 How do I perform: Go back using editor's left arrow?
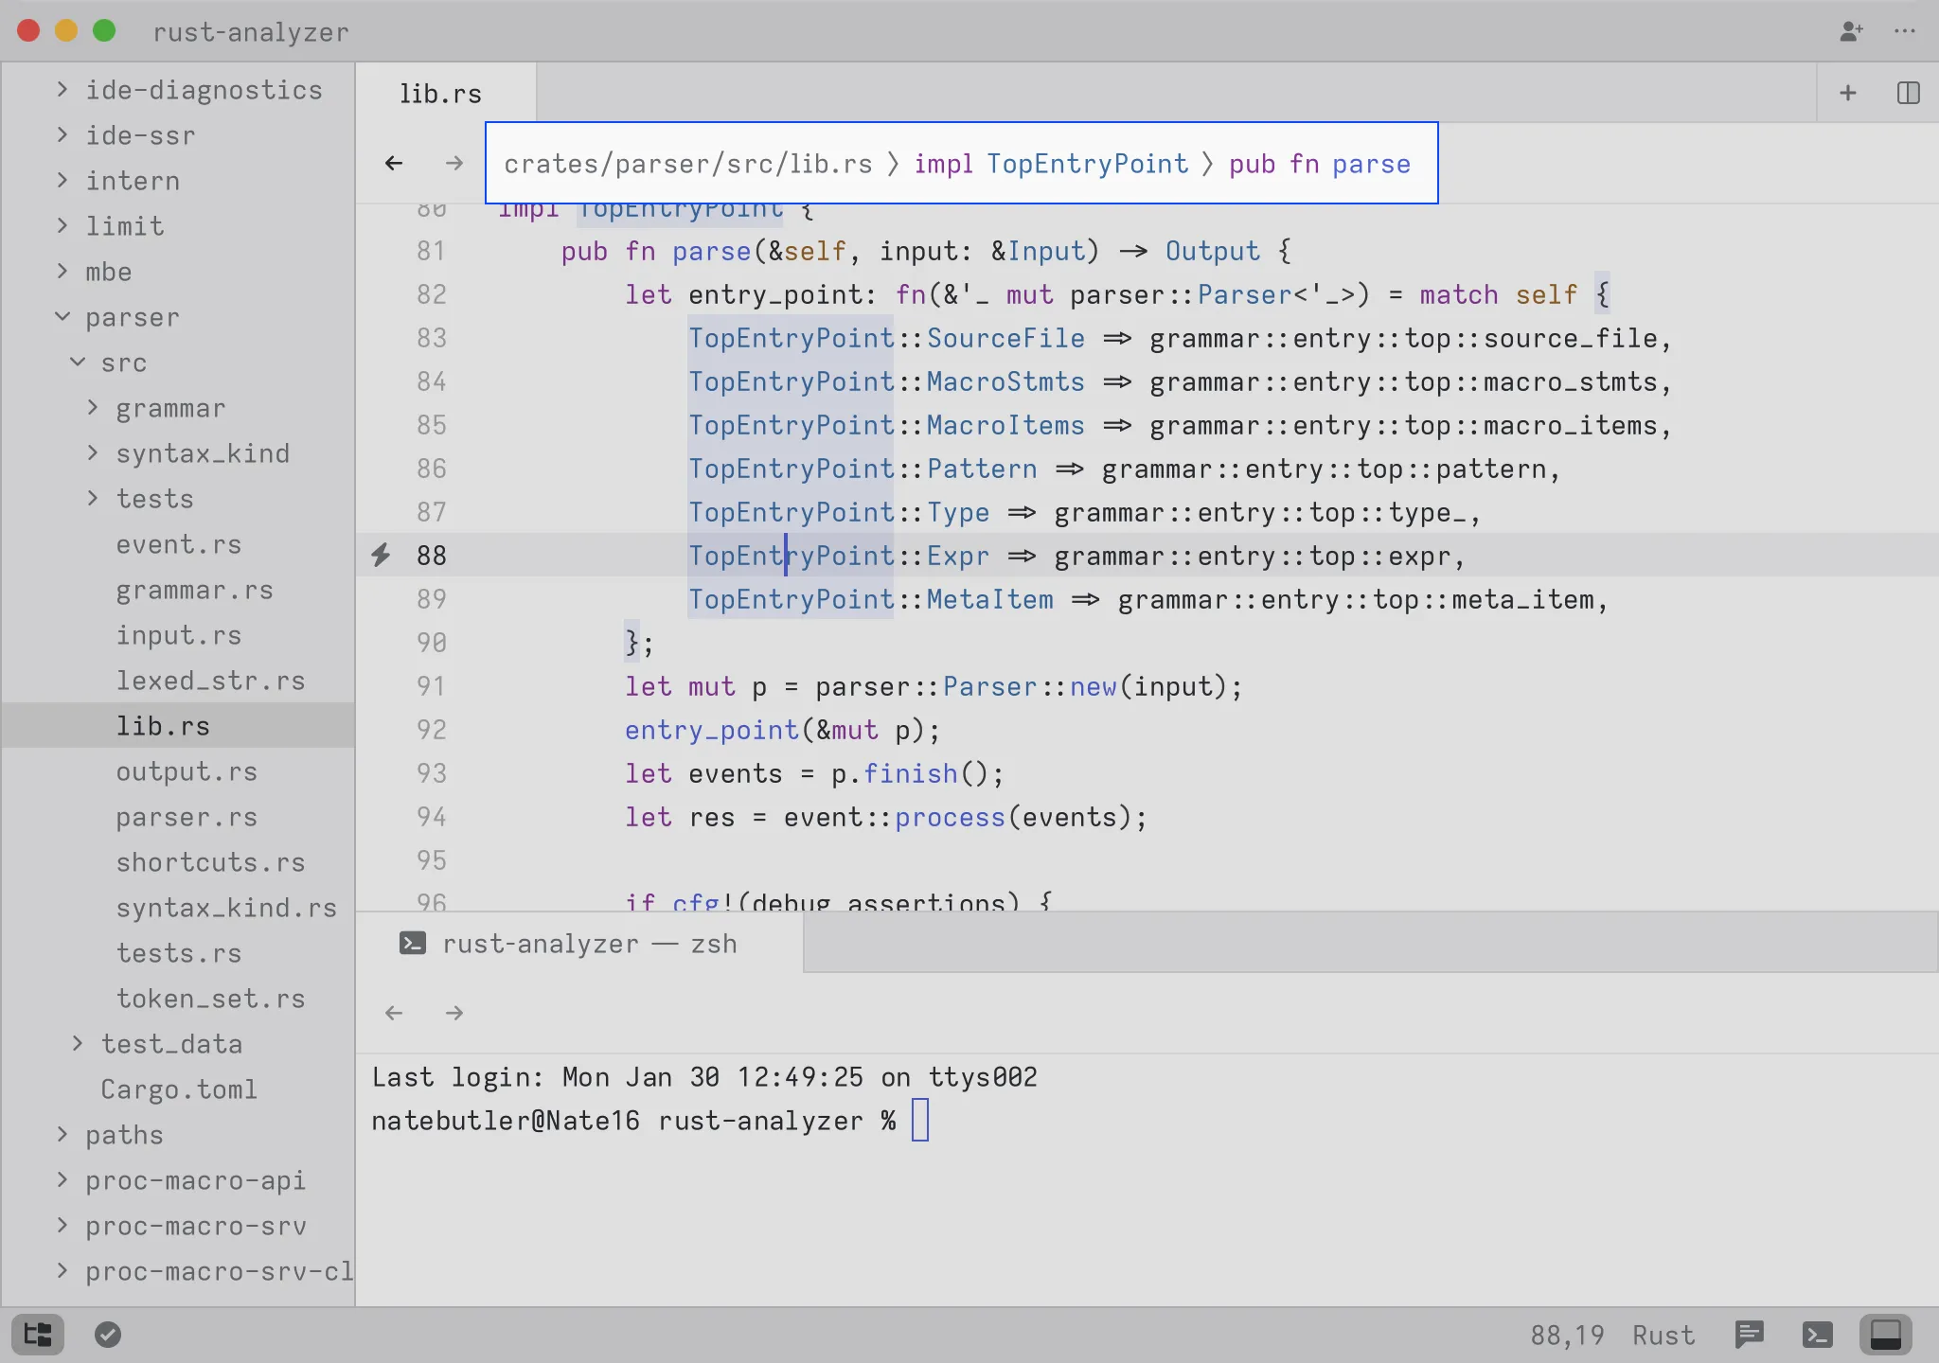[x=394, y=164]
